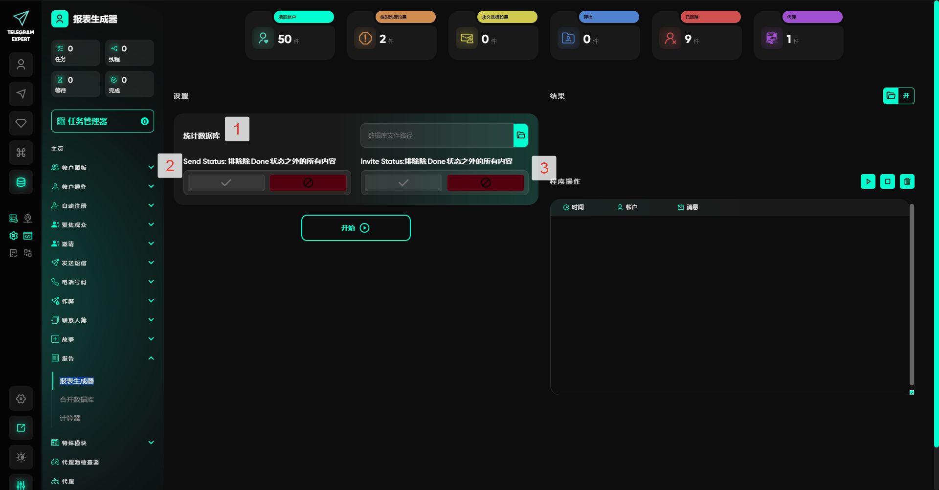Open the 任务管理器 button

tap(102, 121)
